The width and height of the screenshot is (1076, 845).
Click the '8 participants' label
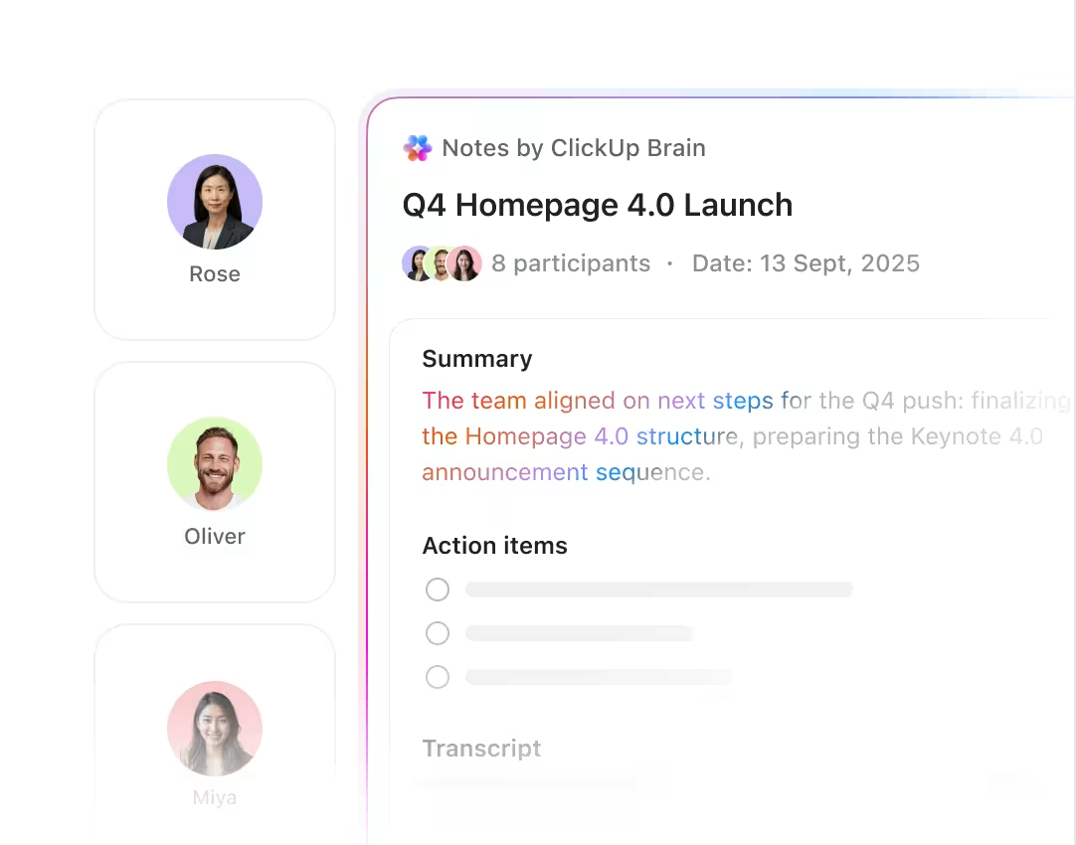571,263
